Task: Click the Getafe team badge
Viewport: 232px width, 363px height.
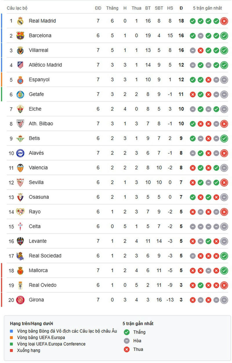Action: pyautogui.click(x=20, y=94)
